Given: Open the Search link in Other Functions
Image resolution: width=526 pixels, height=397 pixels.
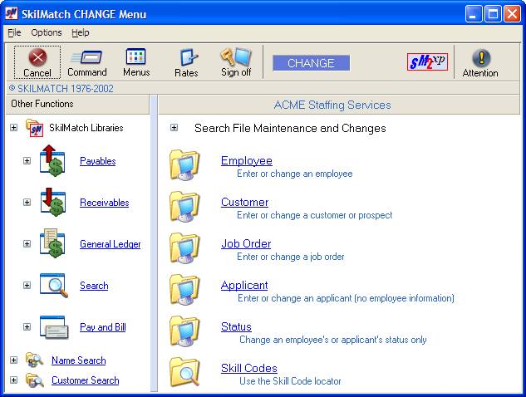Looking at the screenshot, I should (x=94, y=286).
